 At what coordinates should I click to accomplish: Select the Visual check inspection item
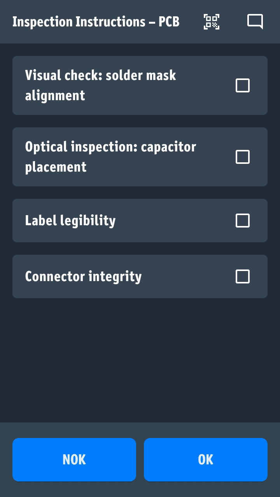(x=117, y=85)
